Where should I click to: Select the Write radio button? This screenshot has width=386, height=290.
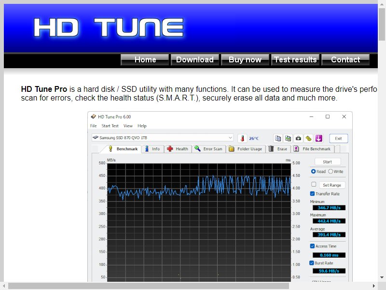coord(331,172)
